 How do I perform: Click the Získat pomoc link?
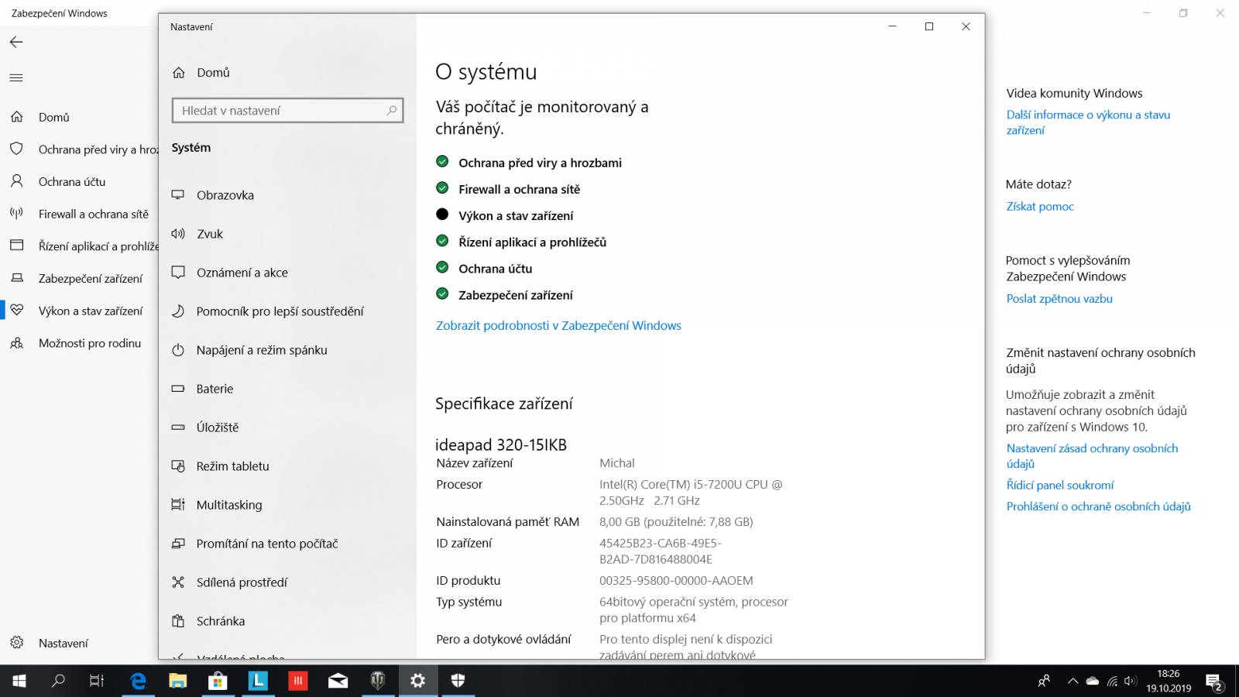click(1040, 207)
